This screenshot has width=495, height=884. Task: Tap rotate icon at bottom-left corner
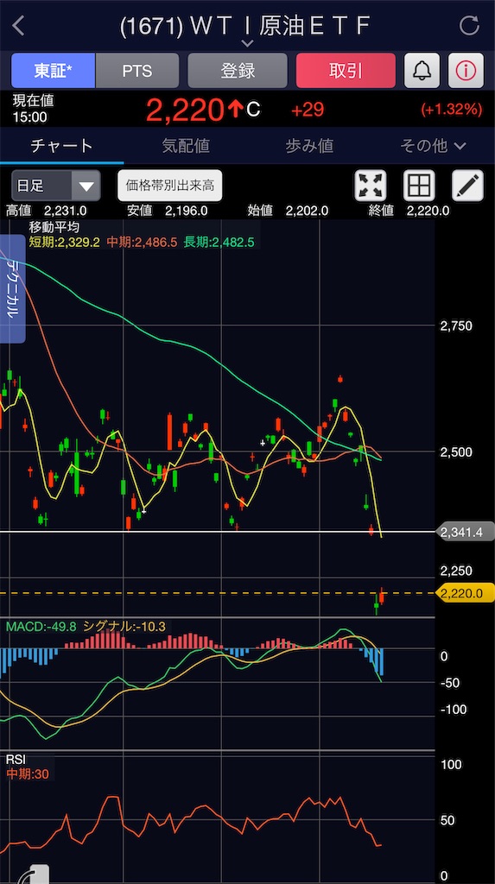(33, 875)
